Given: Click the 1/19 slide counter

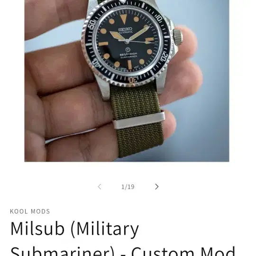Looking at the screenshot, I should (x=128, y=187).
